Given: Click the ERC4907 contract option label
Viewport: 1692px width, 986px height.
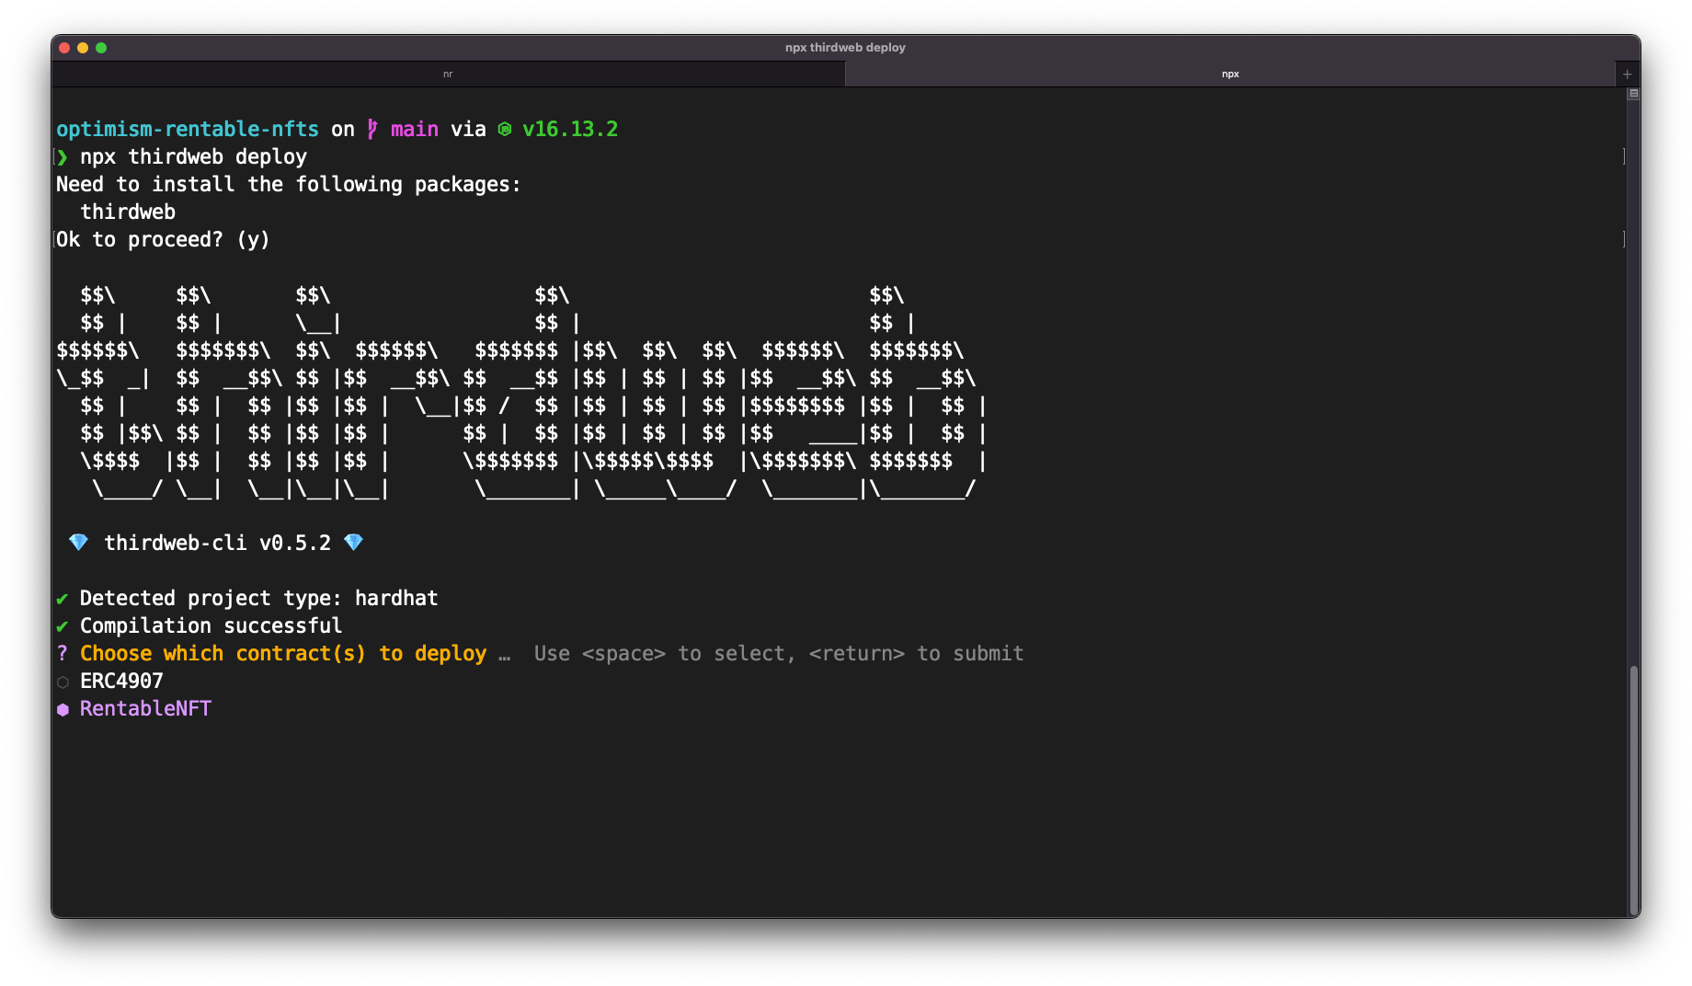Looking at the screenshot, I should pos(121,682).
